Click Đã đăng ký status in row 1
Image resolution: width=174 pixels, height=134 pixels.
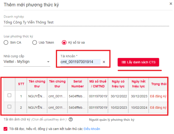[158, 96]
